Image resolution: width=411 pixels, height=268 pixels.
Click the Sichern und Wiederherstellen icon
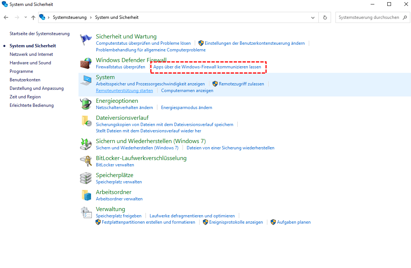[86, 144]
